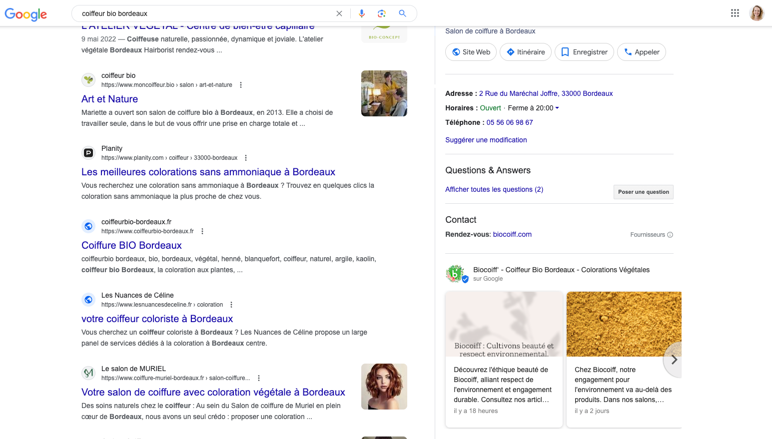
Task: Open the Biocoiff post from 18 hours ago
Action: tap(504, 359)
